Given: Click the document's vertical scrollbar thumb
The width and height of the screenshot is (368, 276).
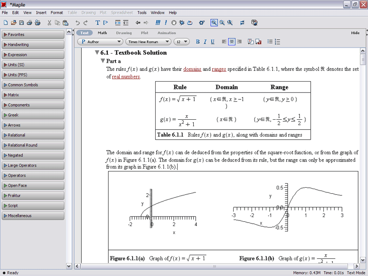Looking at the screenshot, I should click(363, 59).
